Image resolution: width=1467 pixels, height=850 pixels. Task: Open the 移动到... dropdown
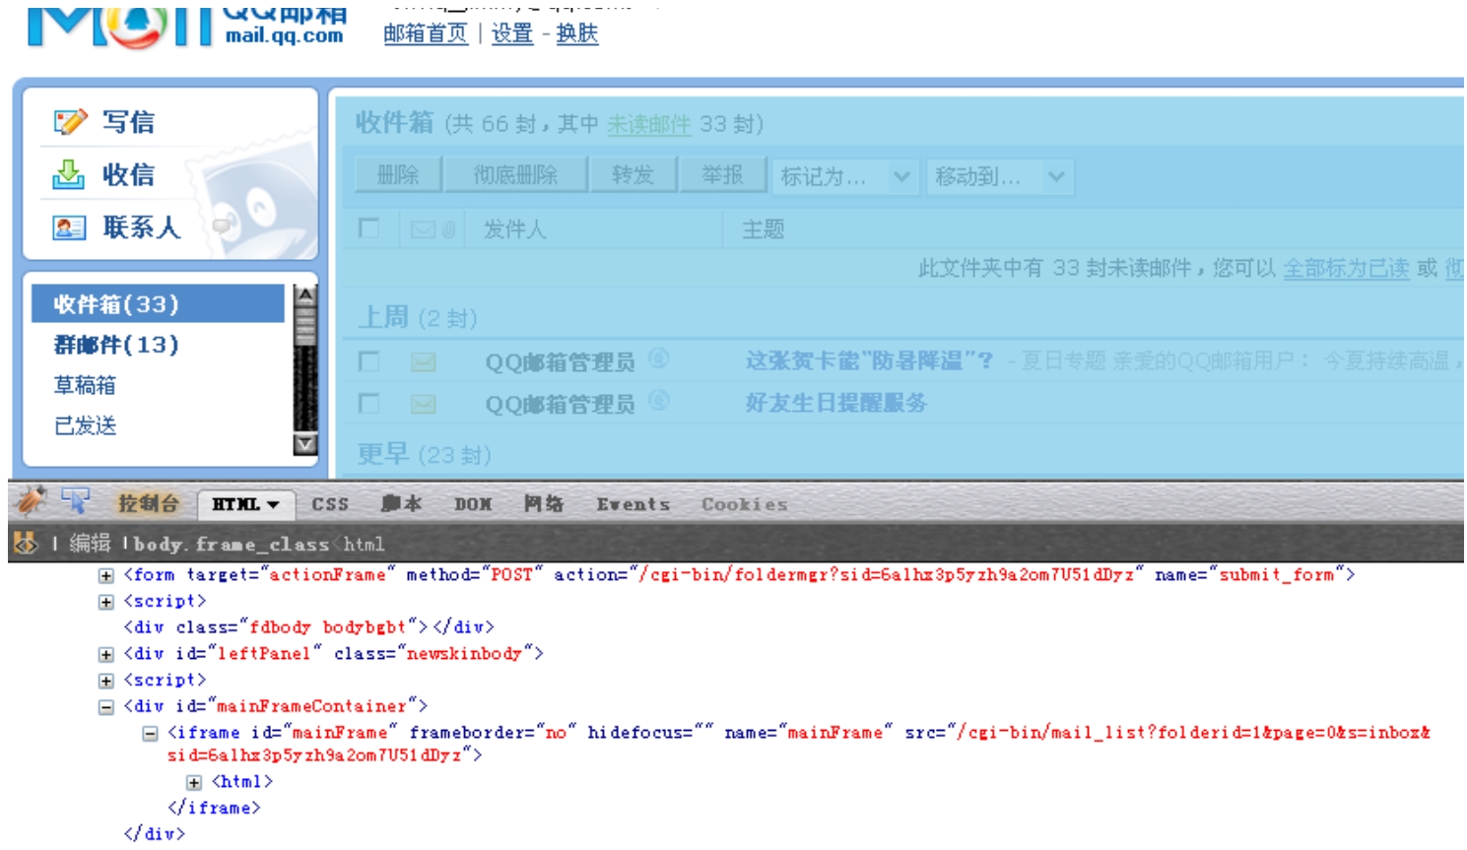tap(1000, 176)
